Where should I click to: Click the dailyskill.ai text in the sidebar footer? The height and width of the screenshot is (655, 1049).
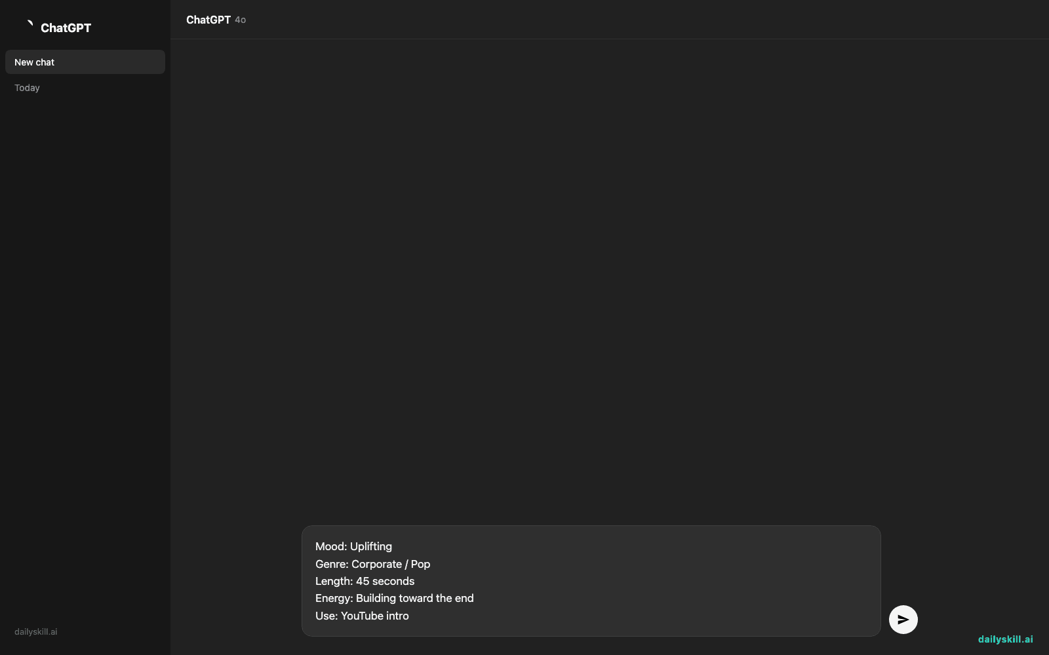point(36,632)
